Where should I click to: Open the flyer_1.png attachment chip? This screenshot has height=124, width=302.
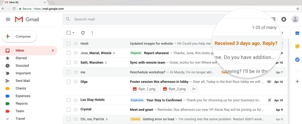click(x=144, y=89)
